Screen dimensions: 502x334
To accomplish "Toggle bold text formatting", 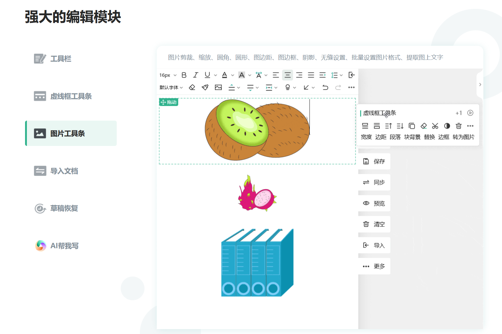I will click(184, 75).
